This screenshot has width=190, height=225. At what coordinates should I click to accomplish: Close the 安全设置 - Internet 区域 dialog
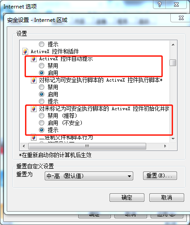[x=181, y=18]
